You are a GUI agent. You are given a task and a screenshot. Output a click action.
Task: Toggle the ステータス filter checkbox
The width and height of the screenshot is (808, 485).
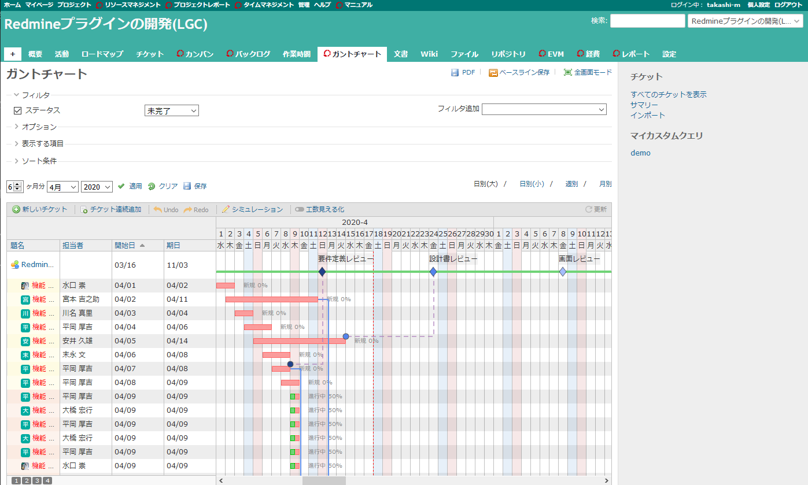[17, 110]
